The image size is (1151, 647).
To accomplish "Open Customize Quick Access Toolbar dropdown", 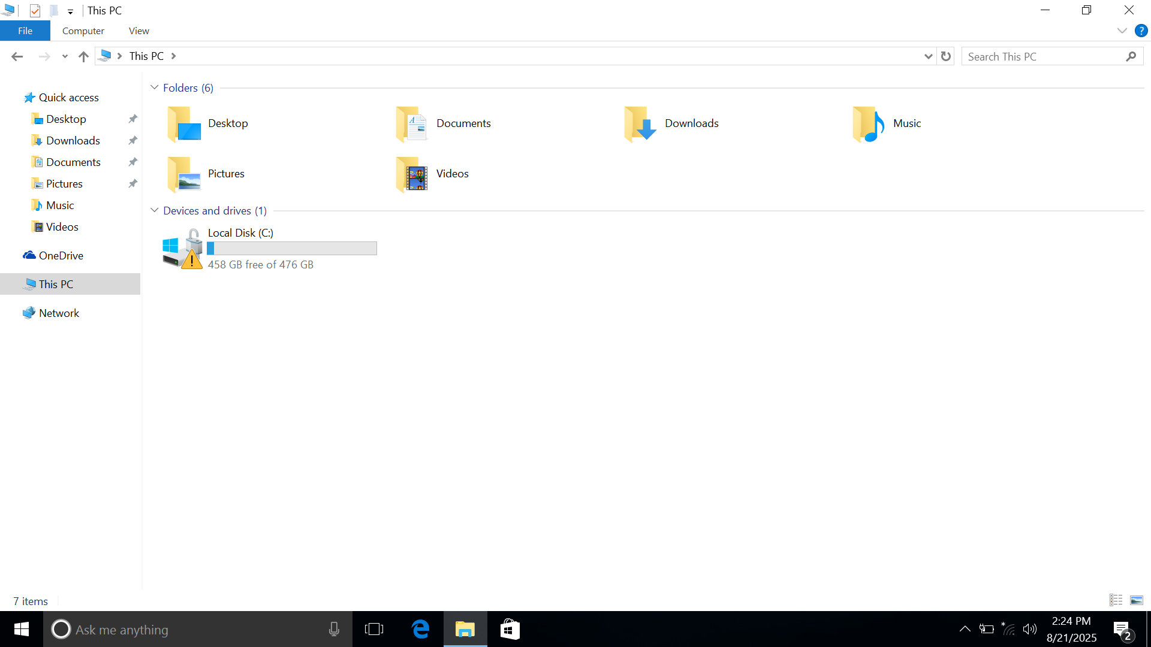I will point(70,11).
